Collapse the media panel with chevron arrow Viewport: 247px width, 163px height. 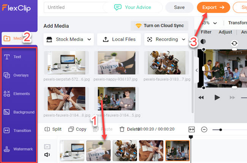click(196, 70)
